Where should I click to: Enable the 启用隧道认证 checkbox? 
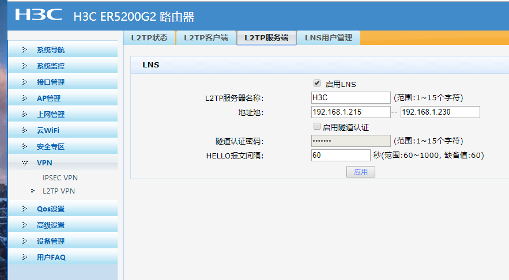pos(317,126)
